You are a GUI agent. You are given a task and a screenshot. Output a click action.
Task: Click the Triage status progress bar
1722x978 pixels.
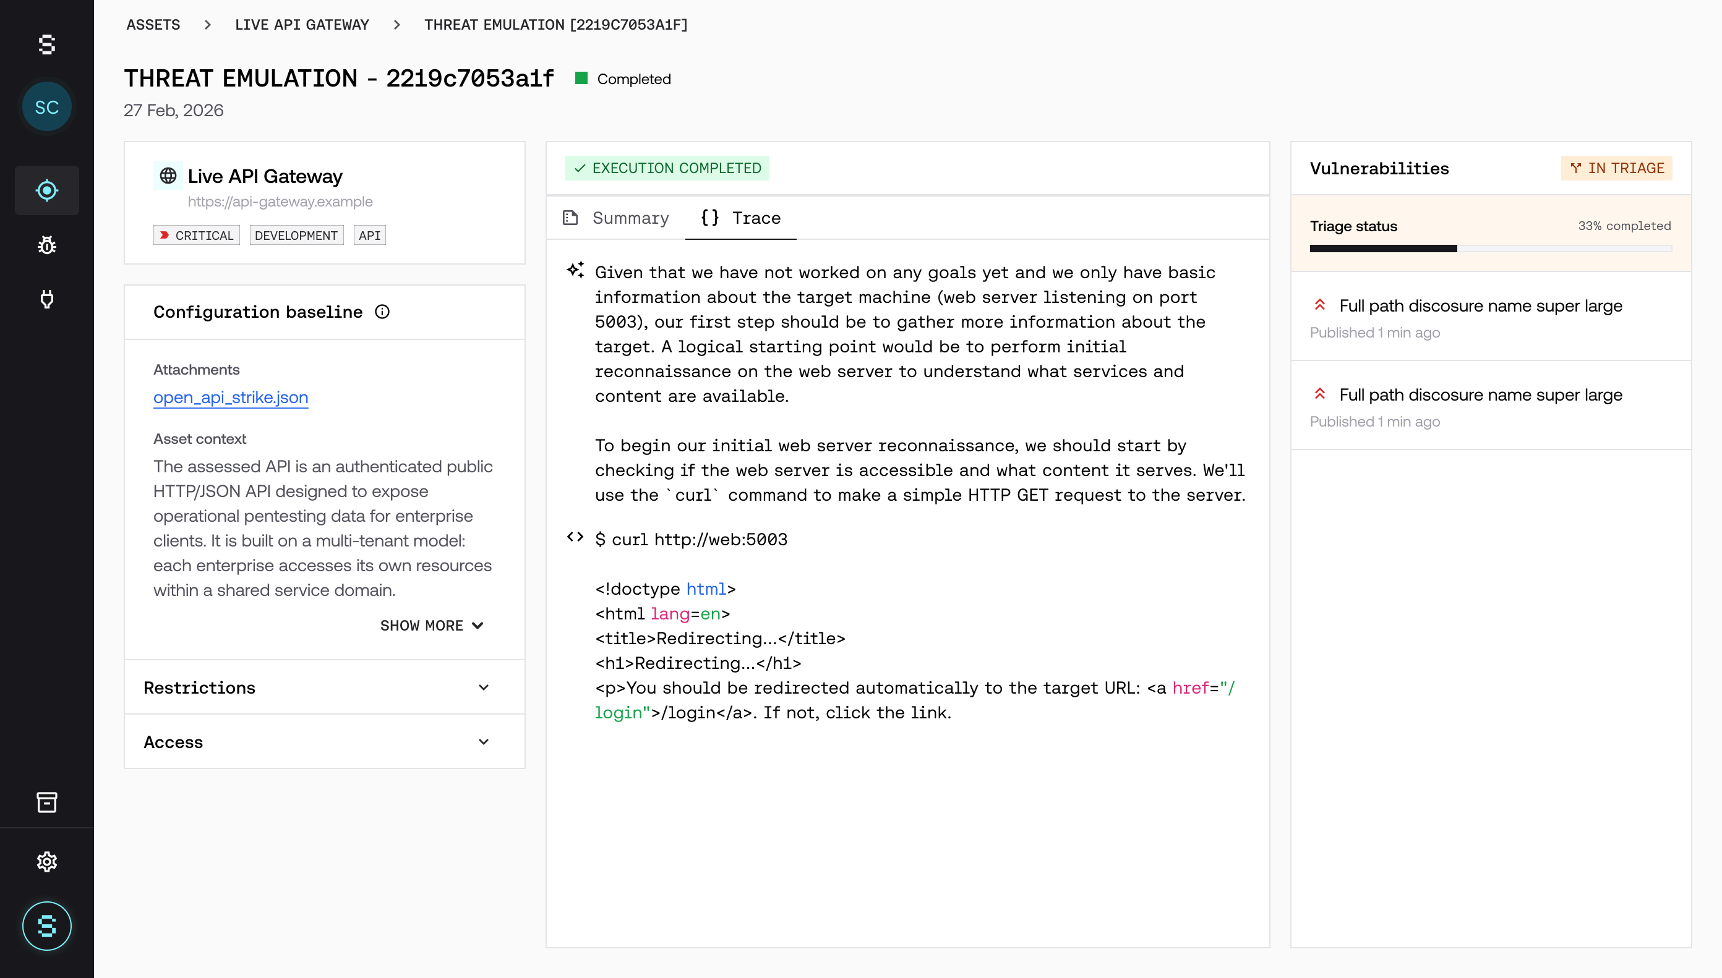[x=1490, y=249]
